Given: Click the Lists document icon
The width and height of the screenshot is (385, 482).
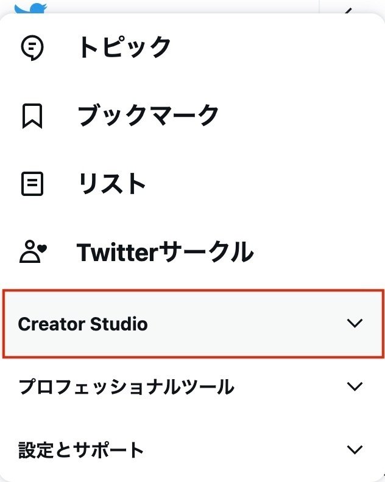Looking at the screenshot, I should (x=32, y=184).
